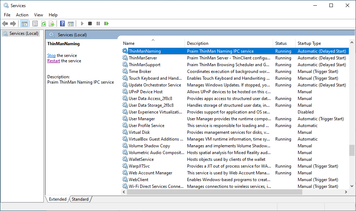Select the Touch Keyboard and Hand... service
This screenshot has height=211, width=356.
155,78
